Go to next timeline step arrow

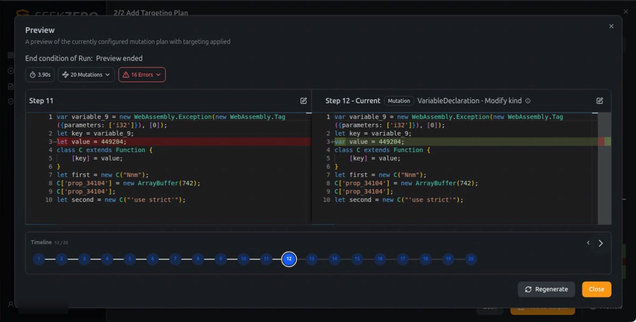[601, 243]
